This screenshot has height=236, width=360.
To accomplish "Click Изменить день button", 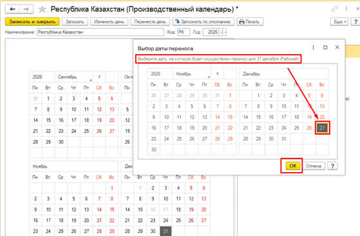I will [x=109, y=21].
